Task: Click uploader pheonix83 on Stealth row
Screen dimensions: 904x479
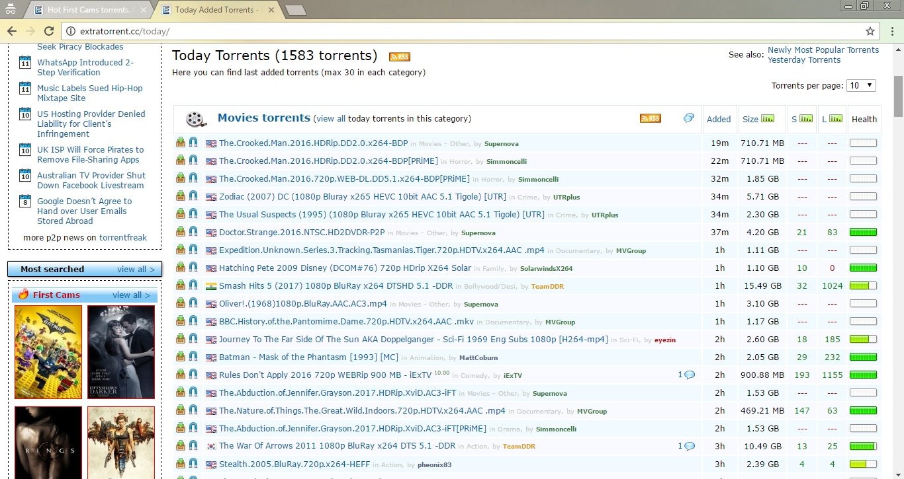Action: coord(434,464)
